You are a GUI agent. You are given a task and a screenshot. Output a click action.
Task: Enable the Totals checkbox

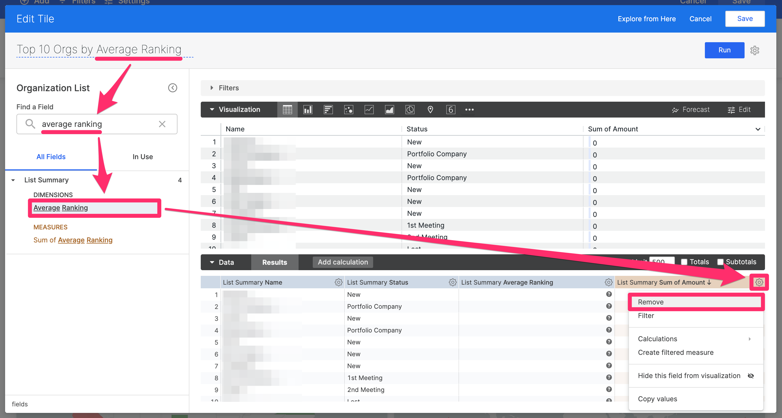point(684,262)
